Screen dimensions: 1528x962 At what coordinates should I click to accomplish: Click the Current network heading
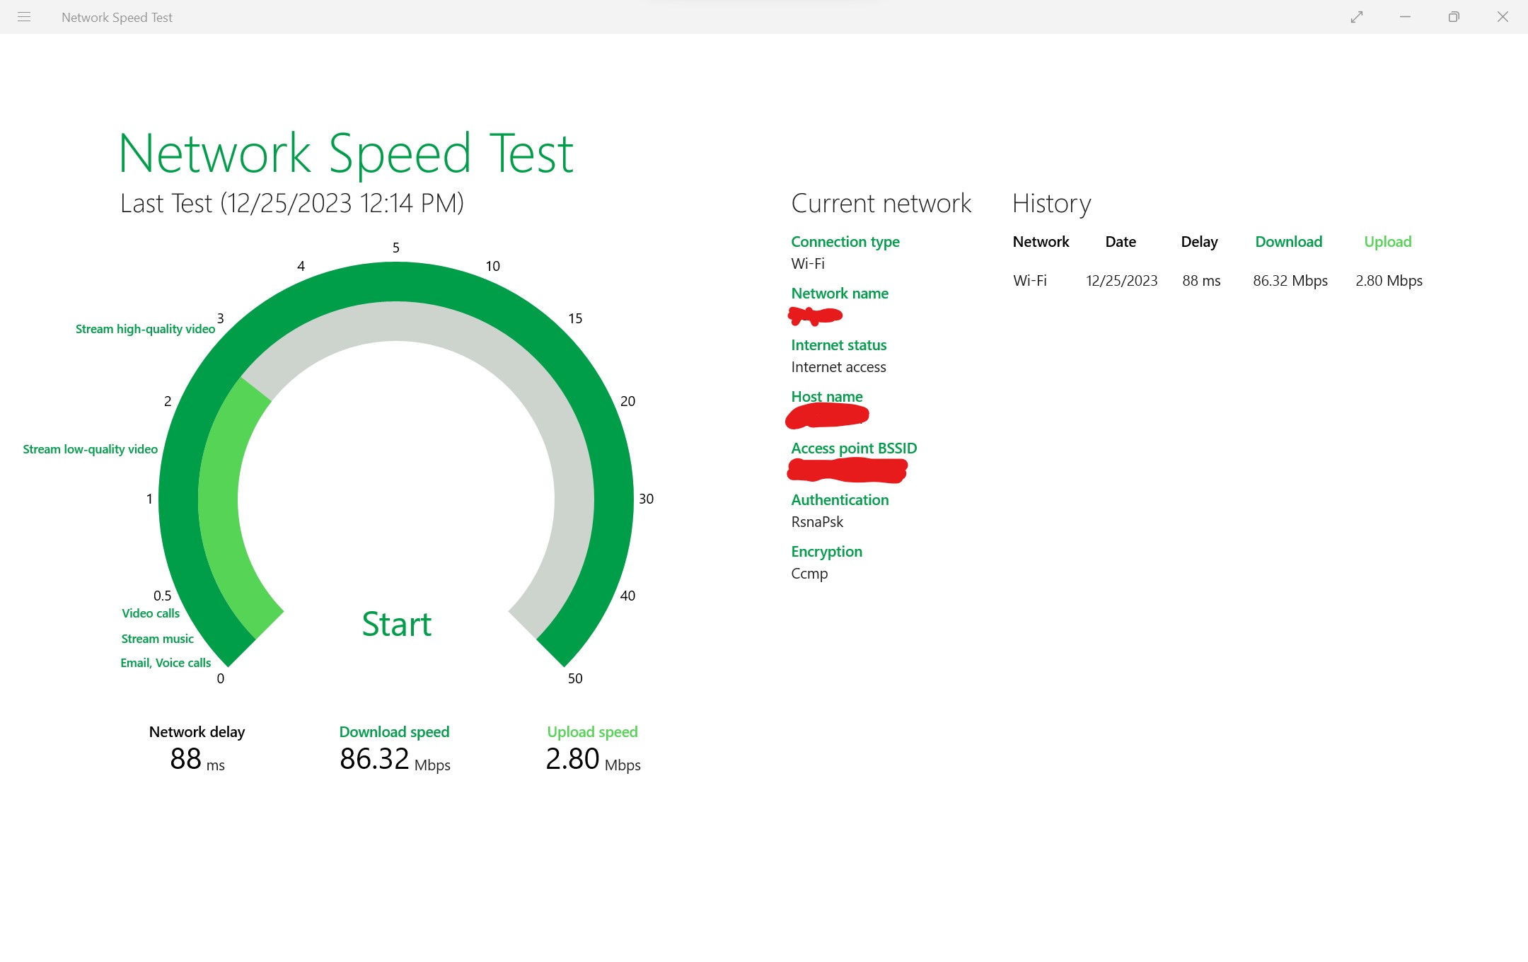(881, 203)
